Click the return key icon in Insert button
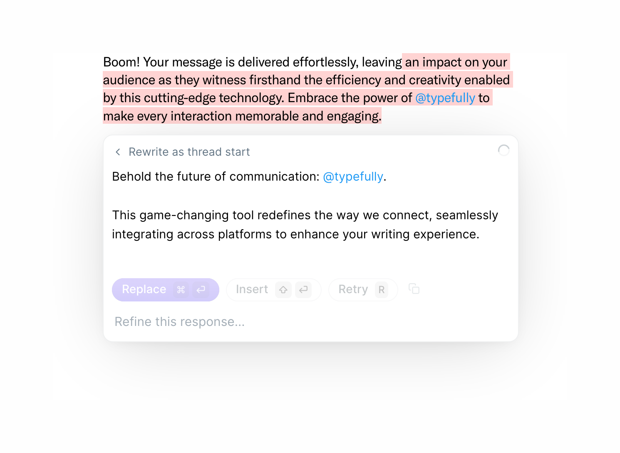Viewport: 620px width, 453px height. 303,289
